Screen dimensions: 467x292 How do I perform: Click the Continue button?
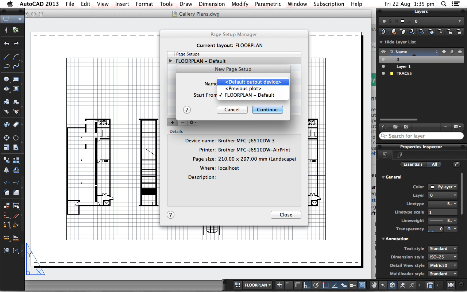267,109
